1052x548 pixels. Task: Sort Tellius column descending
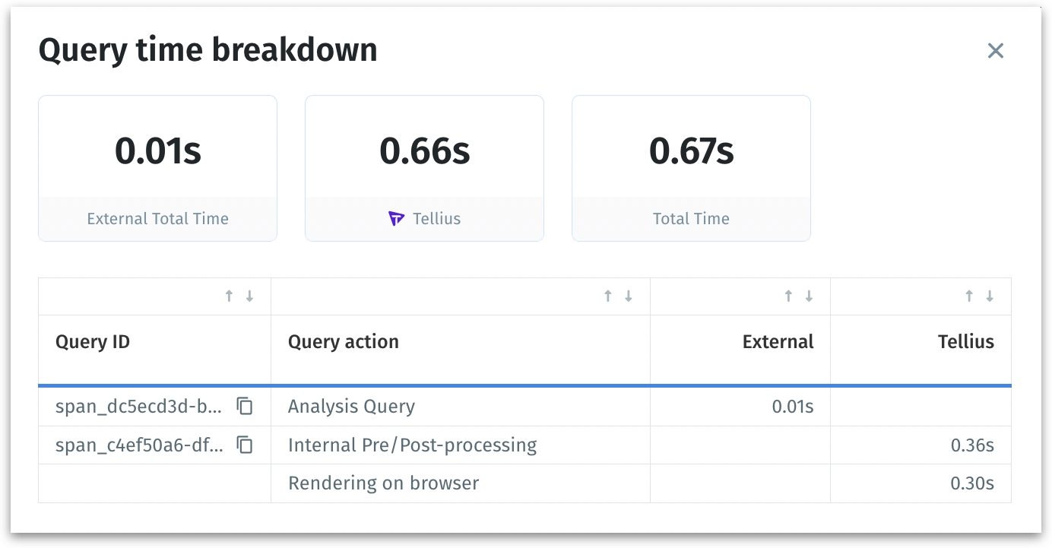tap(990, 296)
